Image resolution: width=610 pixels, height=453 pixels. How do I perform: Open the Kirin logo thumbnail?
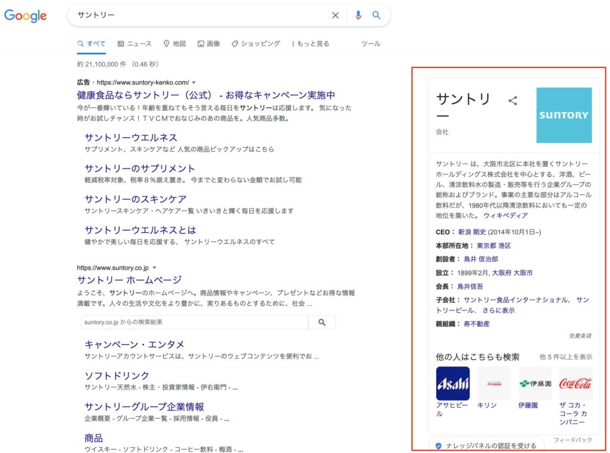494,383
